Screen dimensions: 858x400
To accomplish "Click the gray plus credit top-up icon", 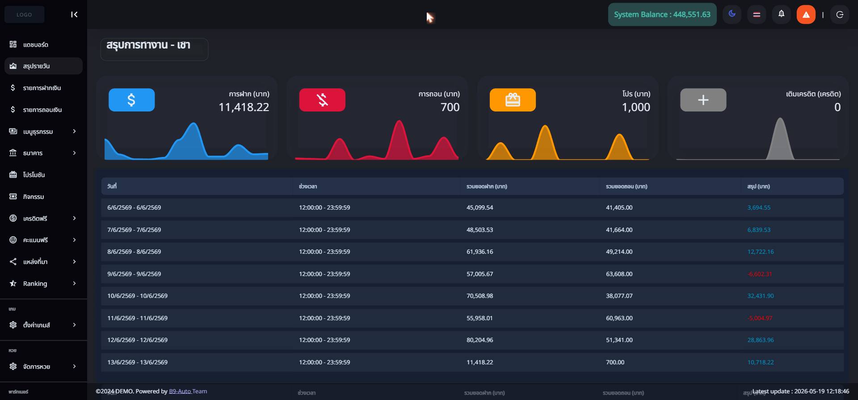I will tap(703, 100).
